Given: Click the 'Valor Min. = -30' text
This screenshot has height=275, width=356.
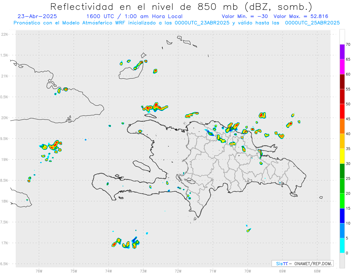Looking at the screenshot, I should click(245, 16).
